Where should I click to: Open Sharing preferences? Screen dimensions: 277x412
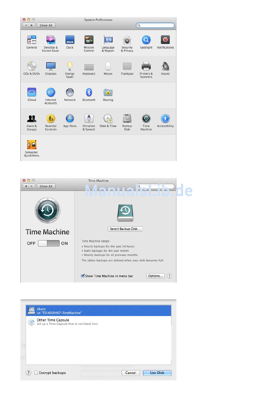pyautogui.click(x=108, y=94)
